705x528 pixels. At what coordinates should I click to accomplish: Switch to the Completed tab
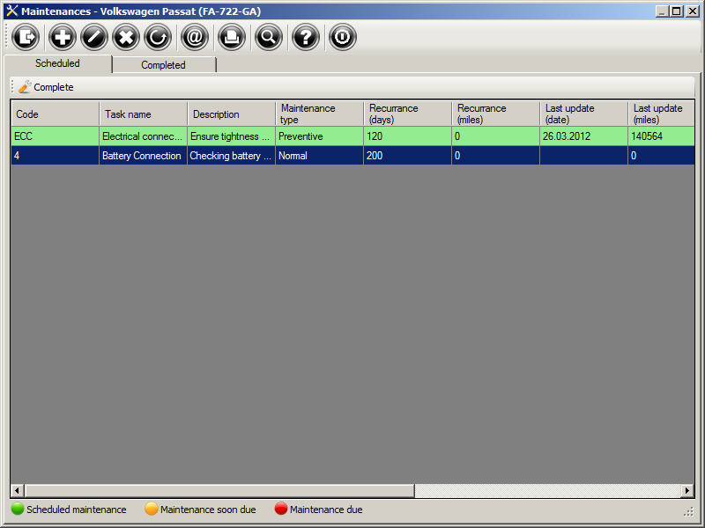(x=164, y=65)
